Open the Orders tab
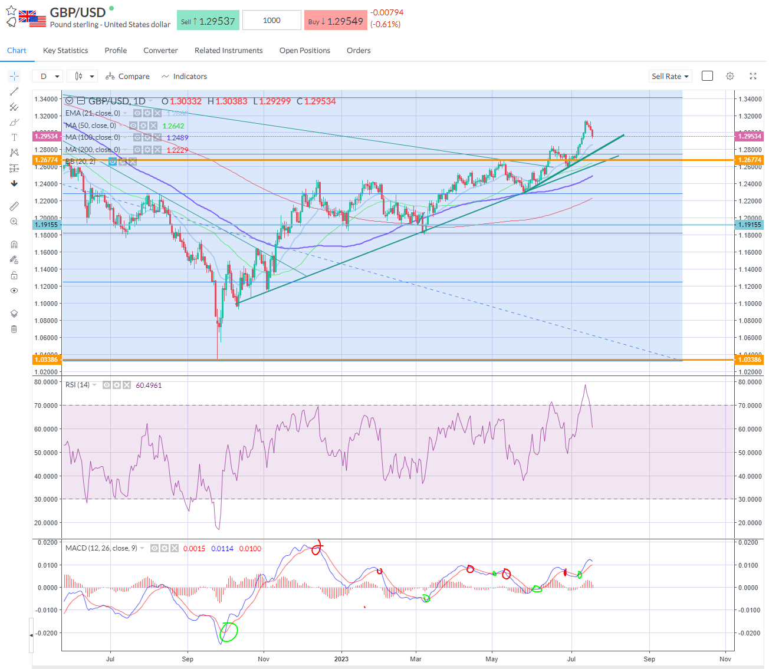Screen dimensions: 769x669 point(359,50)
